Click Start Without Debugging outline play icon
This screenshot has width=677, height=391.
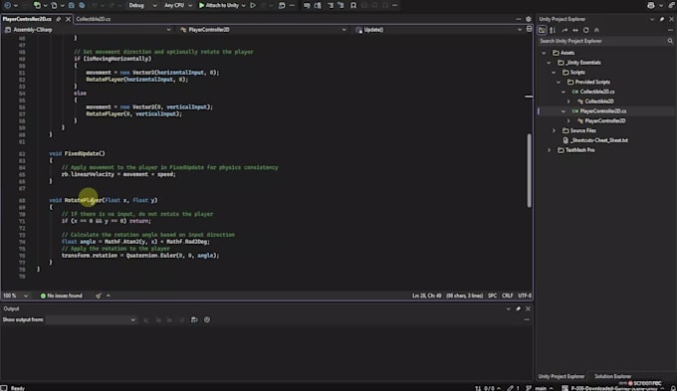pyautogui.click(x=253, y=5)
